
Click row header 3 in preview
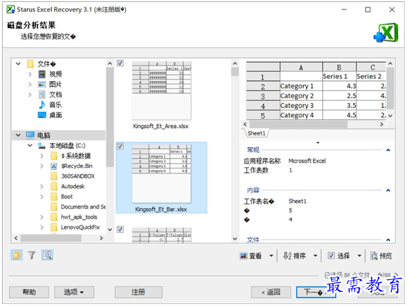point(263,96)
